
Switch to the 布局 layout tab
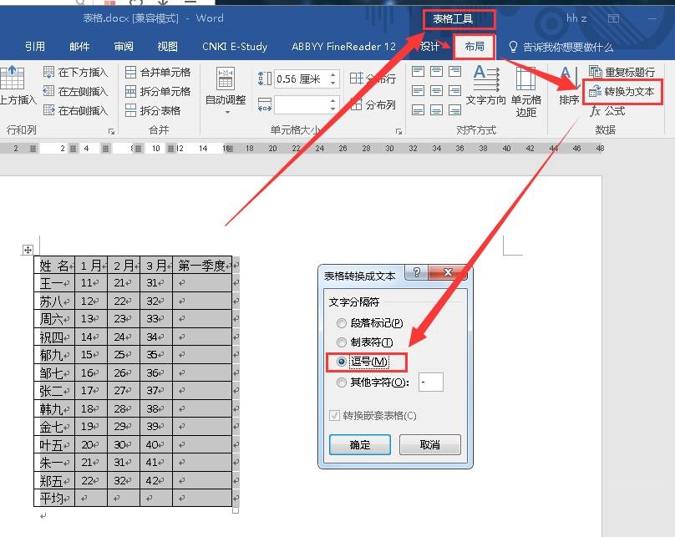[x=475, y=47]
